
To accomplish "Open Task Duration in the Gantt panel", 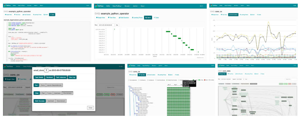I will pyautogui.click(x=124, y=17).
